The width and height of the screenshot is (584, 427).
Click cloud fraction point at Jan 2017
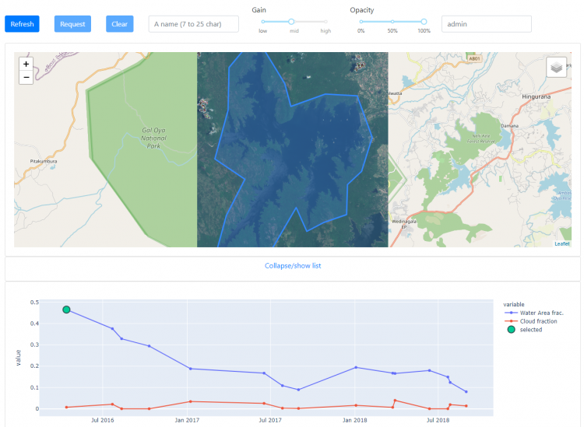tap(190, 401)
